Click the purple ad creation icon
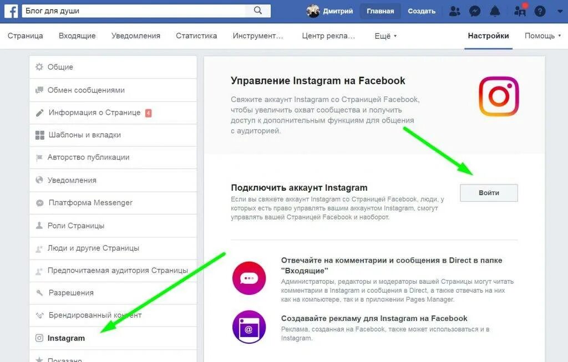The image size is (568, 362). tap(249, 327)
